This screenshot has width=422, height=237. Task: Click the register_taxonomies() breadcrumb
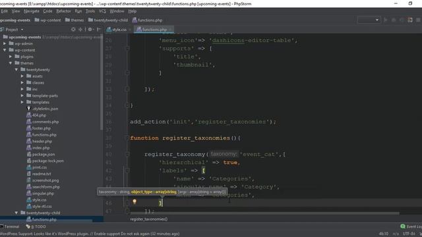pos(149,219)
